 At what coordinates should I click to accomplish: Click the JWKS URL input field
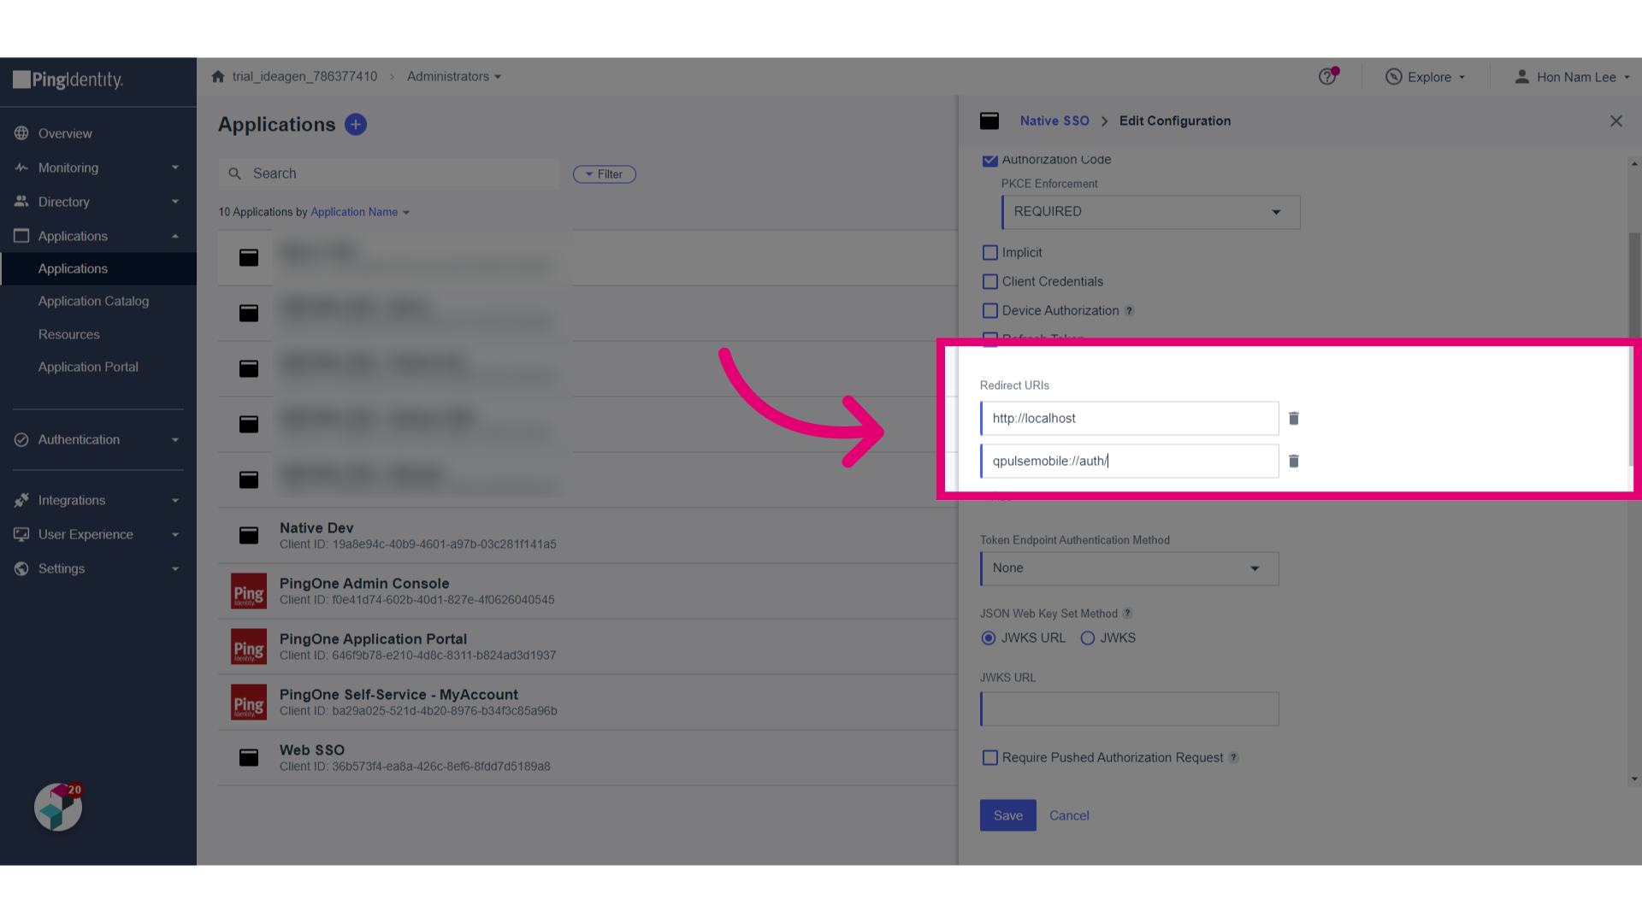tap(1130, 708)
